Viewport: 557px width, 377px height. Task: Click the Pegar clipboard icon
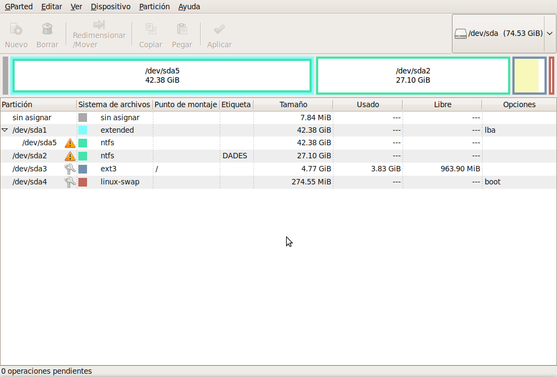point(182,29)
